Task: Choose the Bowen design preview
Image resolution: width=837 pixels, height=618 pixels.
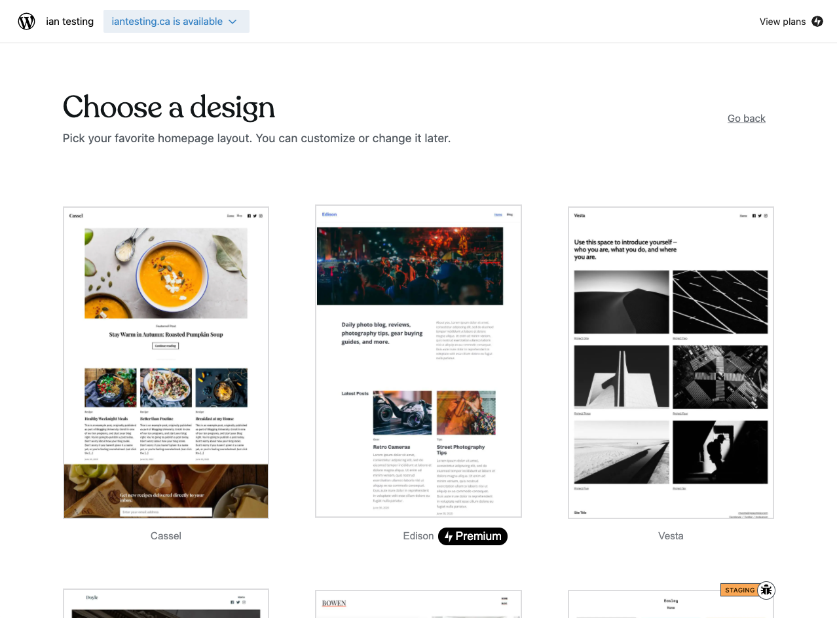Action: click(418, 604)
